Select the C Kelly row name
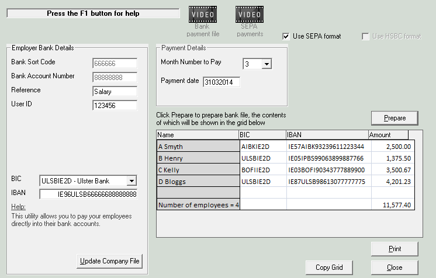The image size is (436, 278). (x=198, y=170)
